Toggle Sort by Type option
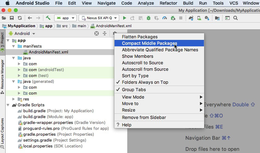This screenshot has height=153, width=260. (x=159, y=76)
